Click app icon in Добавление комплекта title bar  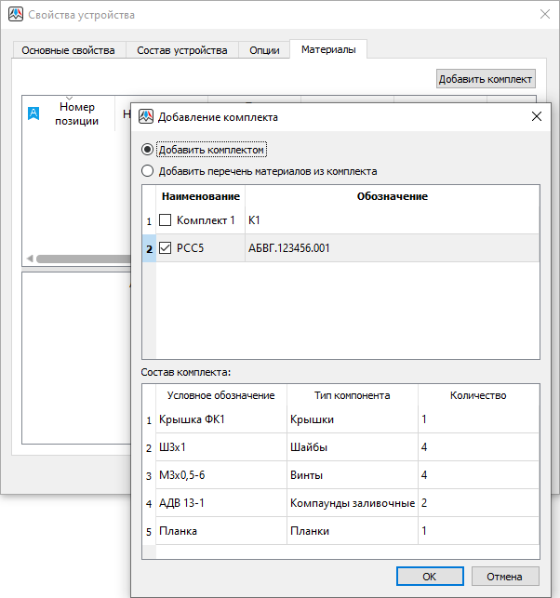pos(146,117)
